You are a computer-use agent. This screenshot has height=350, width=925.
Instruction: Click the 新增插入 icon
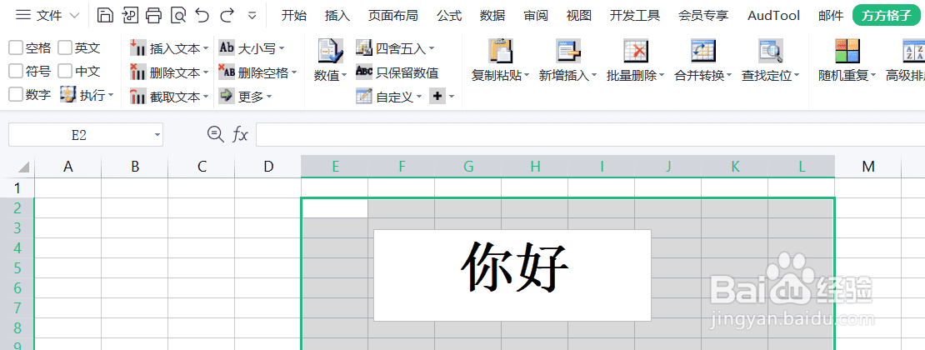[x=568, y=51]
